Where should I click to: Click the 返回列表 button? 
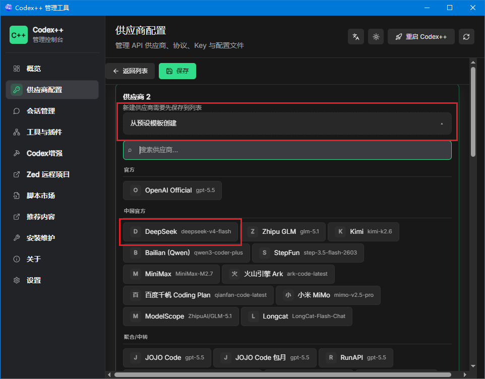click(130, 71)
